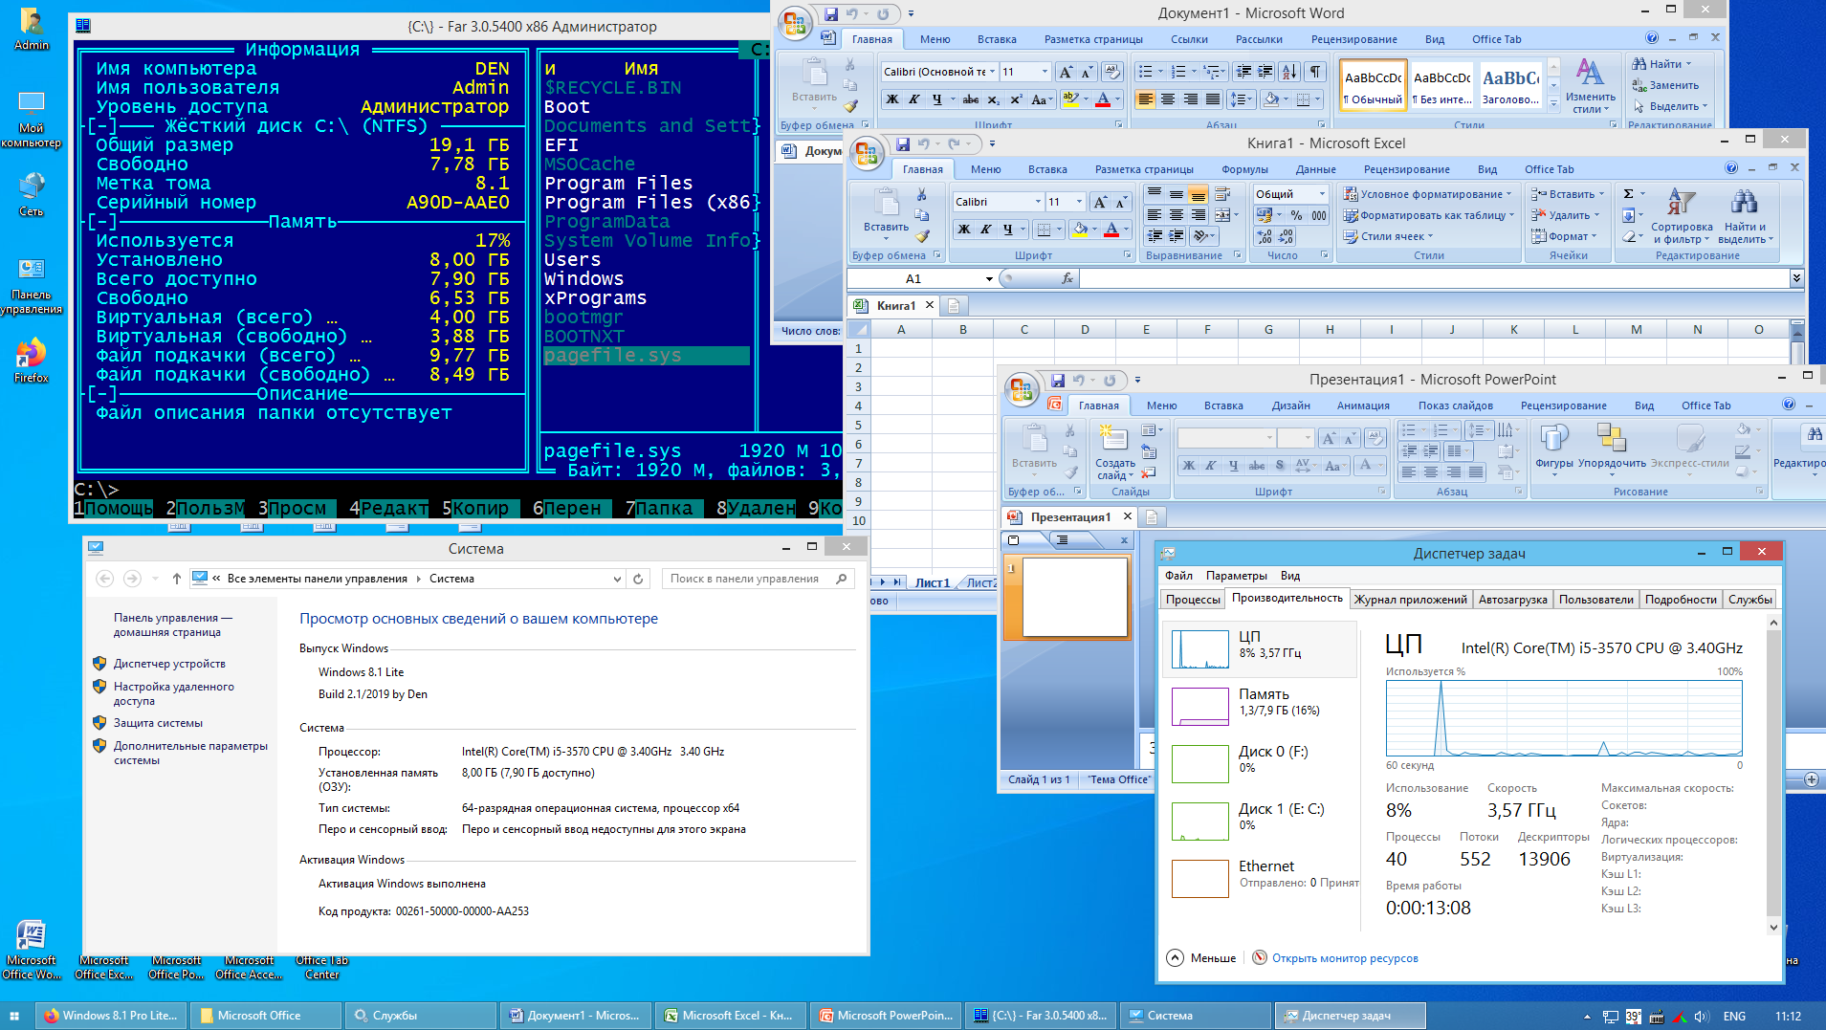Click the Shapes icon in PowerPoint
This screenshot has height=1030, width=1826.
click(x=1553, y=437)
